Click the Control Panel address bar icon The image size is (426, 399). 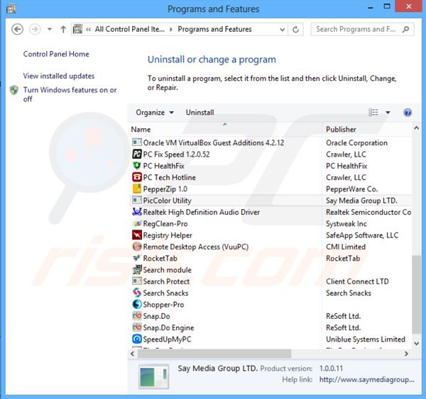(77, 29)
